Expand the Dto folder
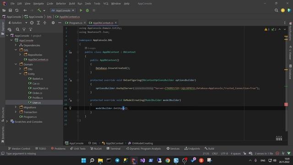 [x=20, y=69]
